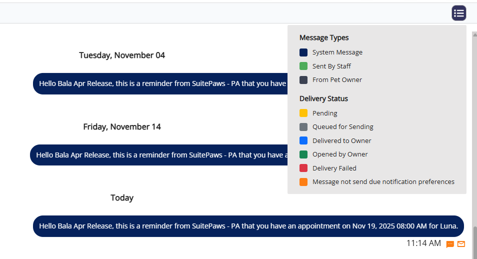Click the Queued for Sending gray swatch
This screenshot has height=259, width=477.
coord(303,127)
